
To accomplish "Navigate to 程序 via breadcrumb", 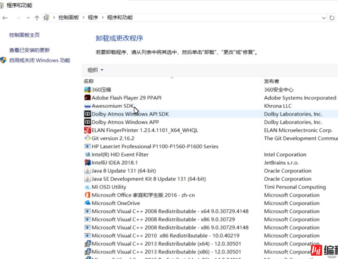I will (x=93, y=17).
